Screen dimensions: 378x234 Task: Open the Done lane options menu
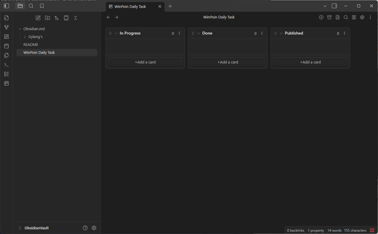[262, 33]
